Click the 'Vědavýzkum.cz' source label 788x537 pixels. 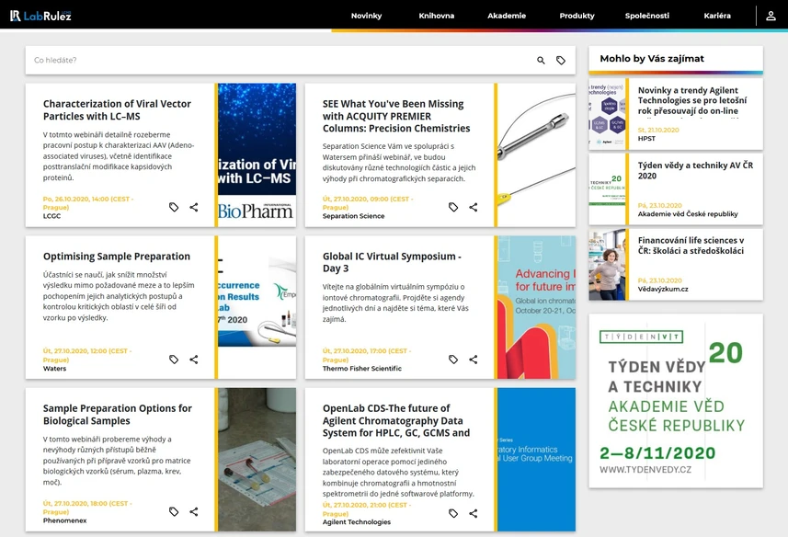[x=663, y=290]
